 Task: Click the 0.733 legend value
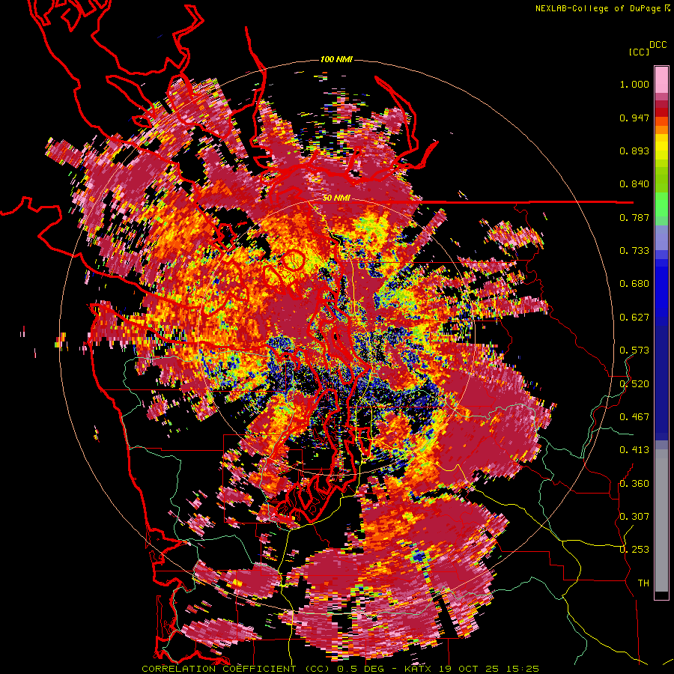tap(634, 251)
